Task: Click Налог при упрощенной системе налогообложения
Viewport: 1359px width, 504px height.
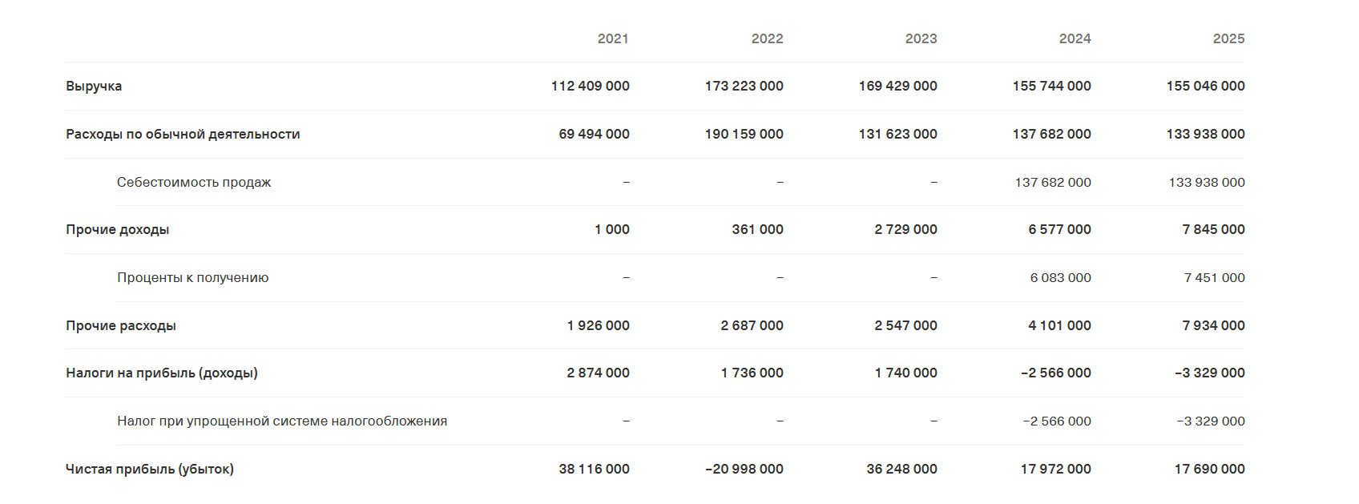Action: (x=282, y=421)
